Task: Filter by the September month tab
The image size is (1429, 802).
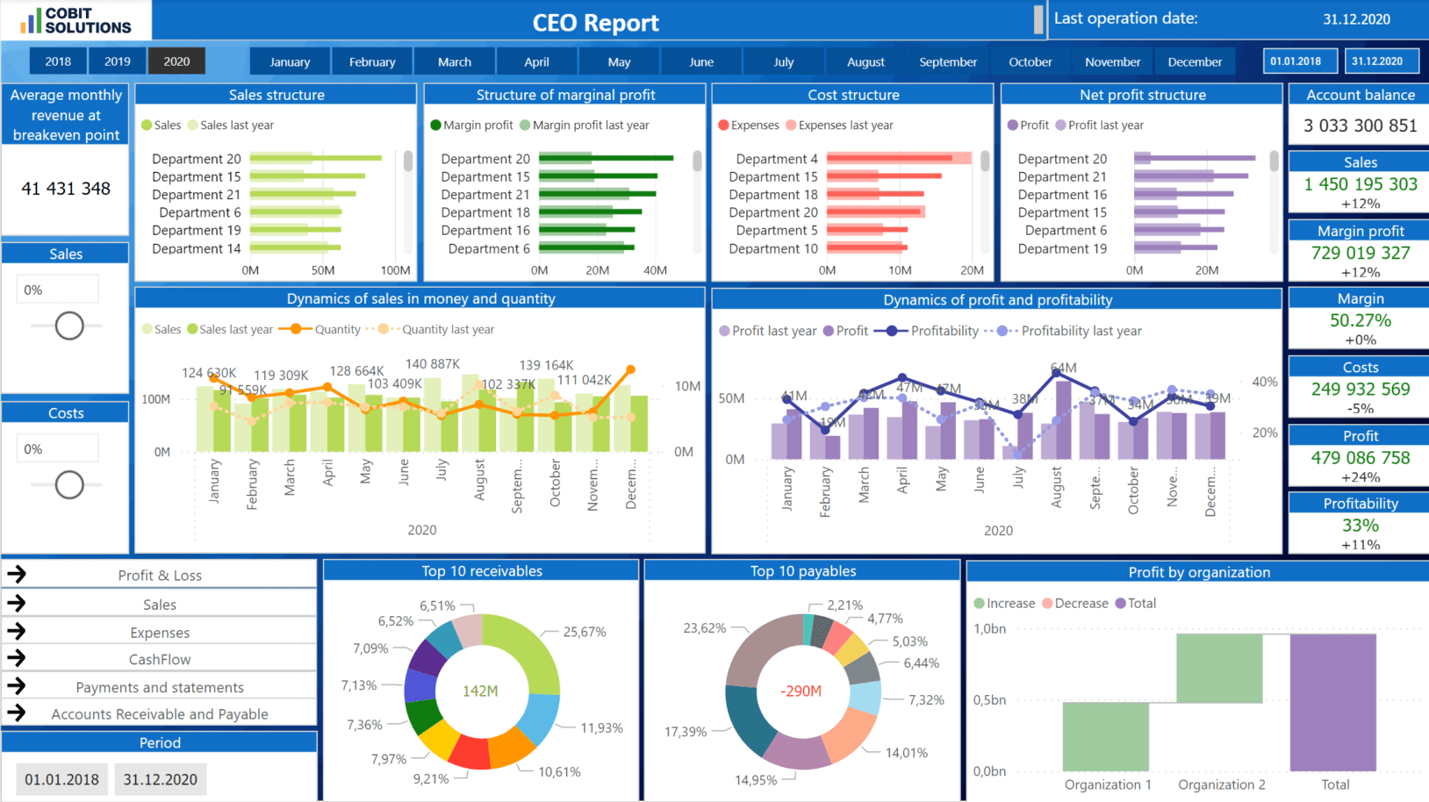Action: (948, 61)
